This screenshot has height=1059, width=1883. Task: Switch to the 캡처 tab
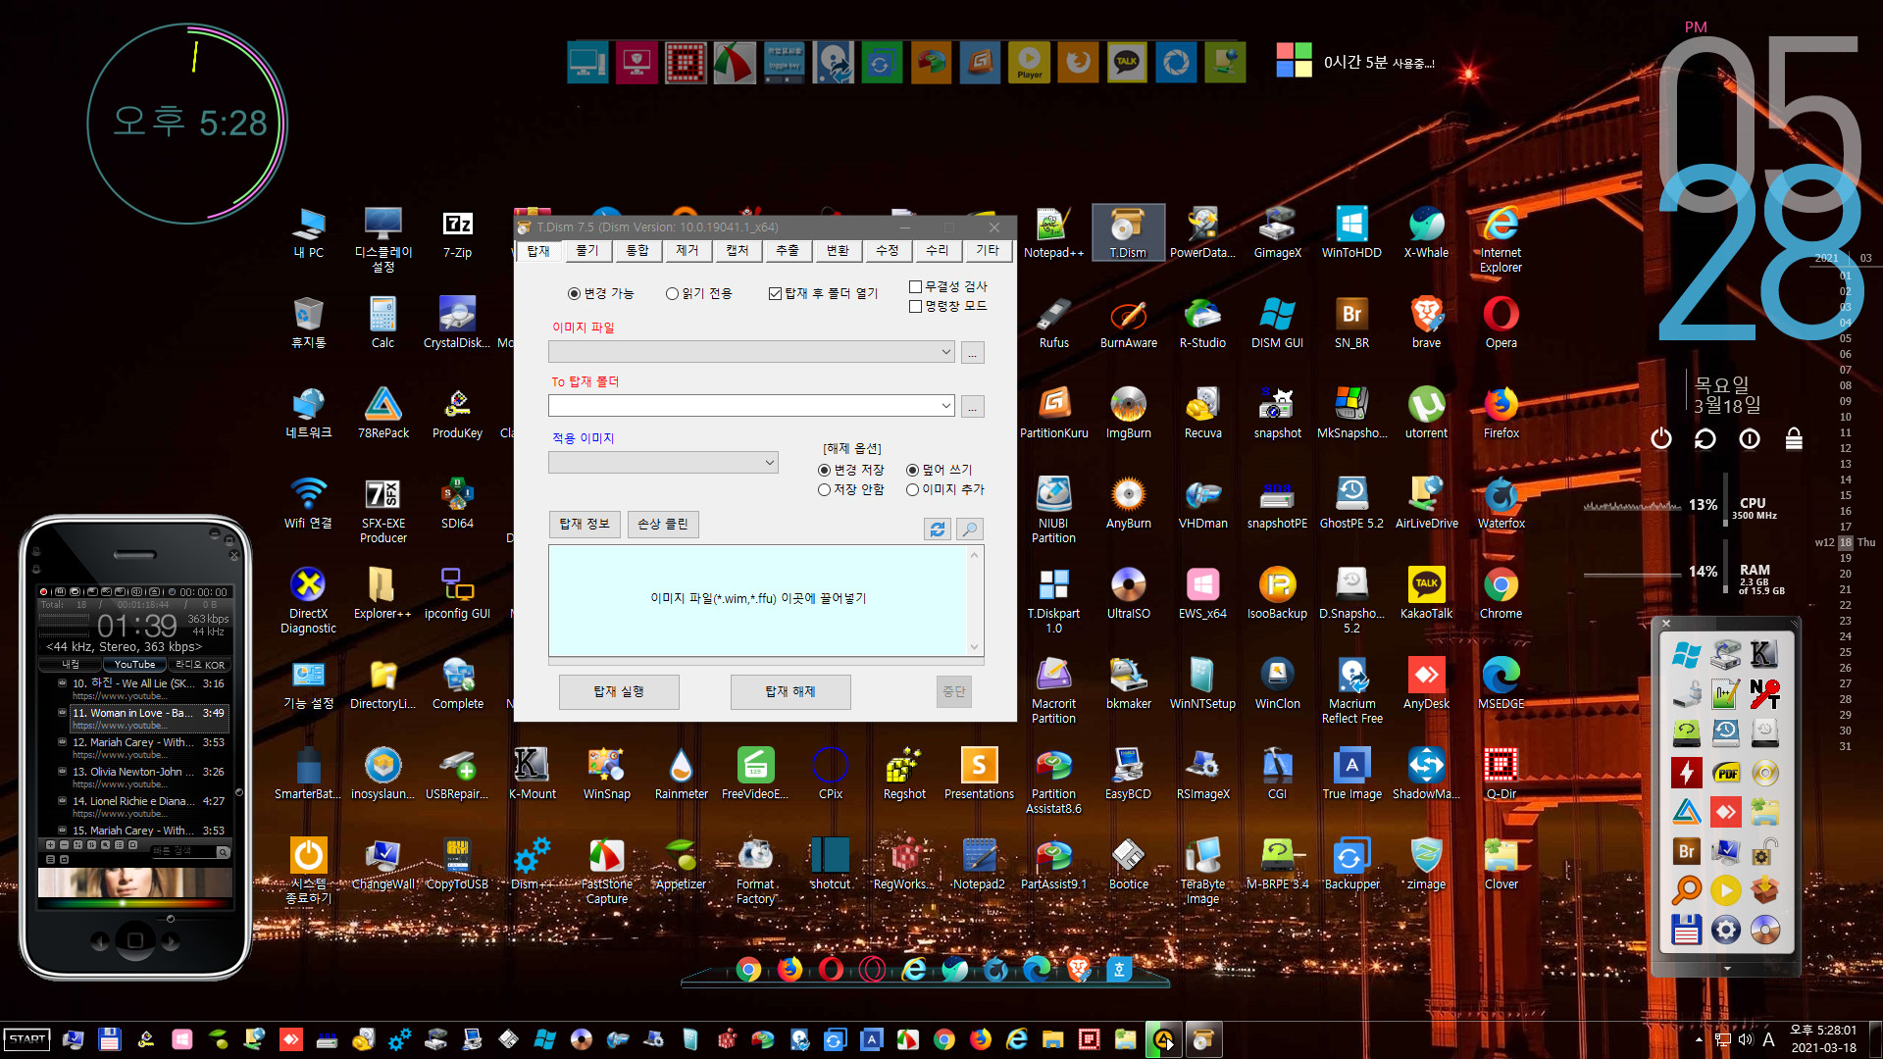click(738, 251)
